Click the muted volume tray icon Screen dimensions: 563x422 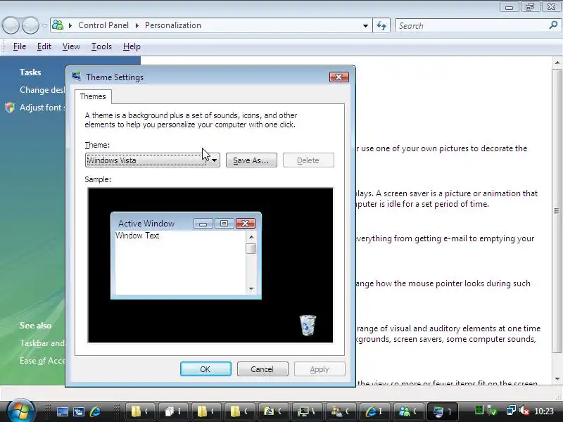point(524,411)
